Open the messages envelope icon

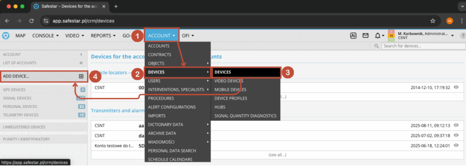(x=365, y=35)
